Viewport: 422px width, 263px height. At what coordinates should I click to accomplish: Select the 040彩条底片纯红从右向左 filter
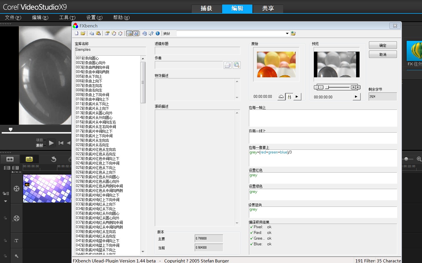pyautogui.click(x=96, y=236)
